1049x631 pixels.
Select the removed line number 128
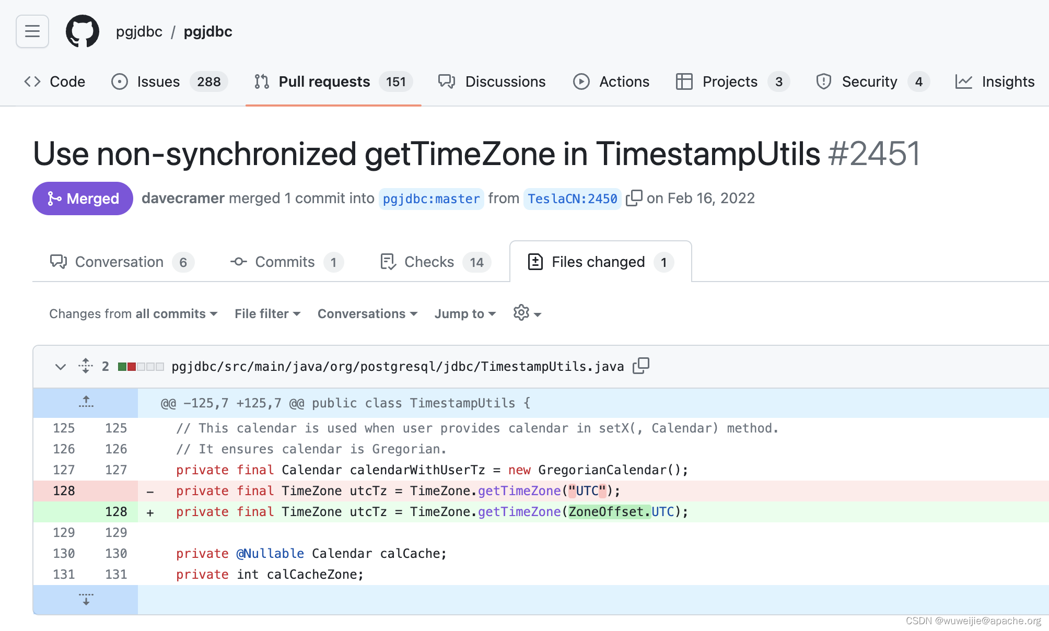tap(64, 491)
